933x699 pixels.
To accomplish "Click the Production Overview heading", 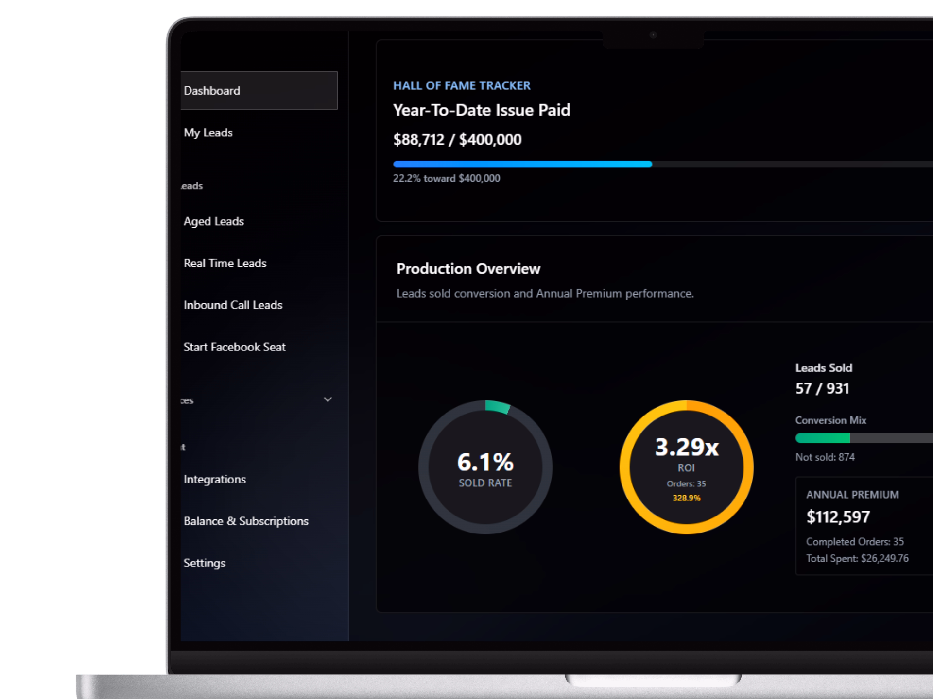I will point(468,268).
